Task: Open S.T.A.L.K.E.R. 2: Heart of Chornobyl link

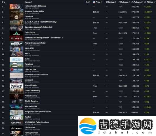Action: (41, 22)
